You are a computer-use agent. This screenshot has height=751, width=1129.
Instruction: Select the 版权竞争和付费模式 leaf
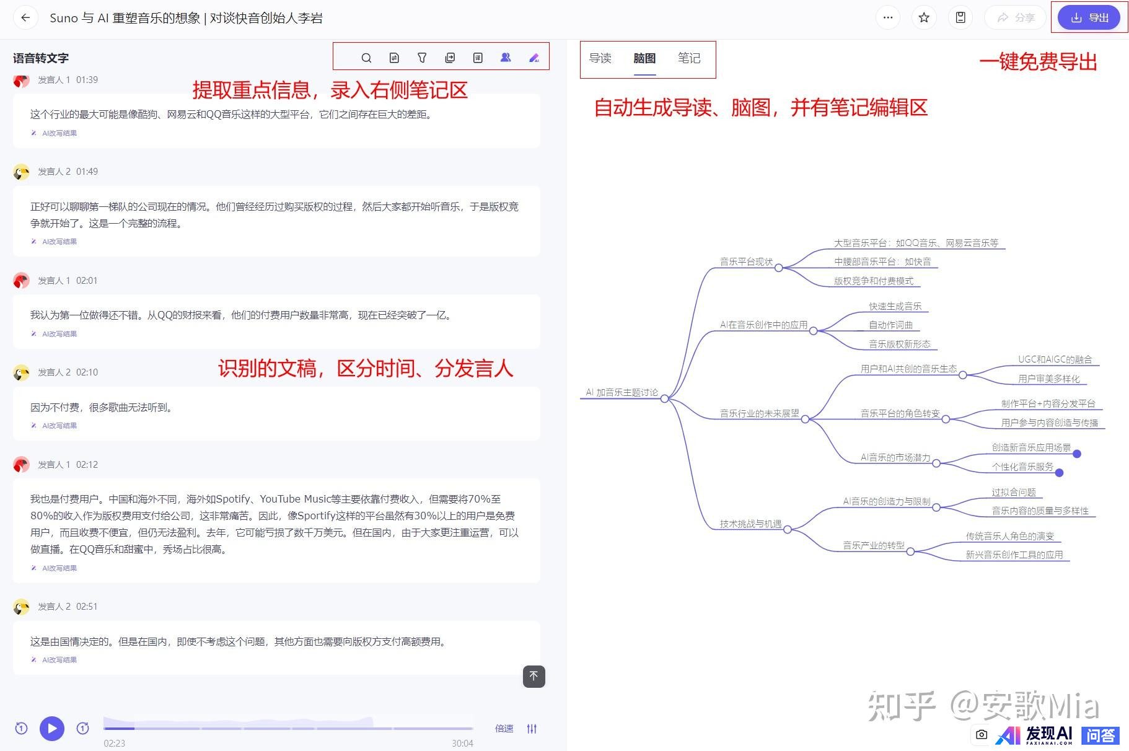[874, 281]
